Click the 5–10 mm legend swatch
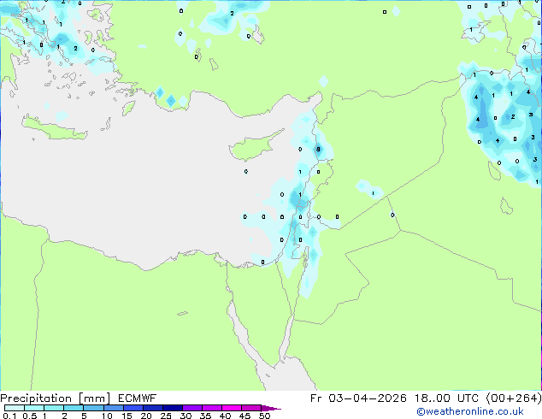Viewport: 542px width, 419px height. tap(93, 408)
